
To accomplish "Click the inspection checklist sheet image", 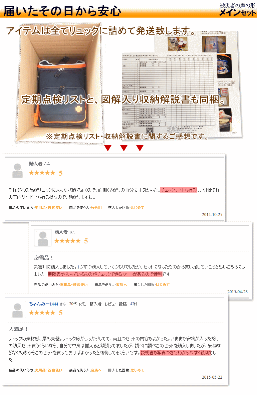I will tap(169, 93).
